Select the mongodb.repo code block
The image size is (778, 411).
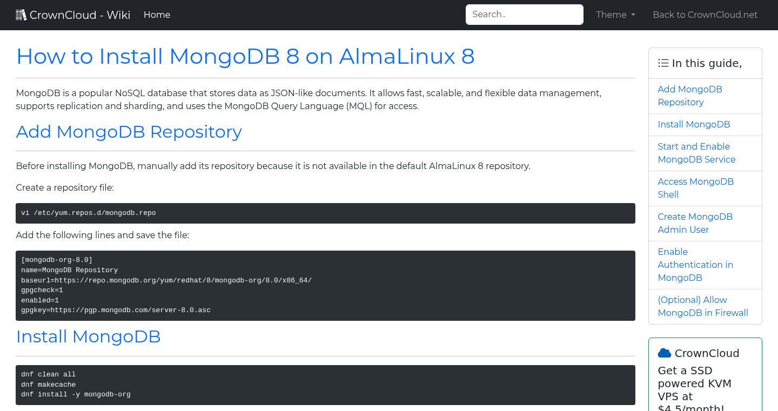click(x=325, y=213)
